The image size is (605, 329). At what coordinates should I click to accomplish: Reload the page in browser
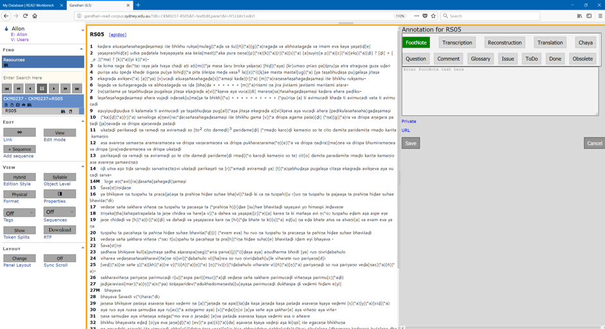tap(25, 16)
